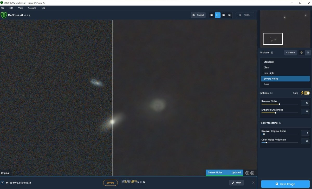Click the navigation rectangle in the preview thumbnail

coord(273,39)
